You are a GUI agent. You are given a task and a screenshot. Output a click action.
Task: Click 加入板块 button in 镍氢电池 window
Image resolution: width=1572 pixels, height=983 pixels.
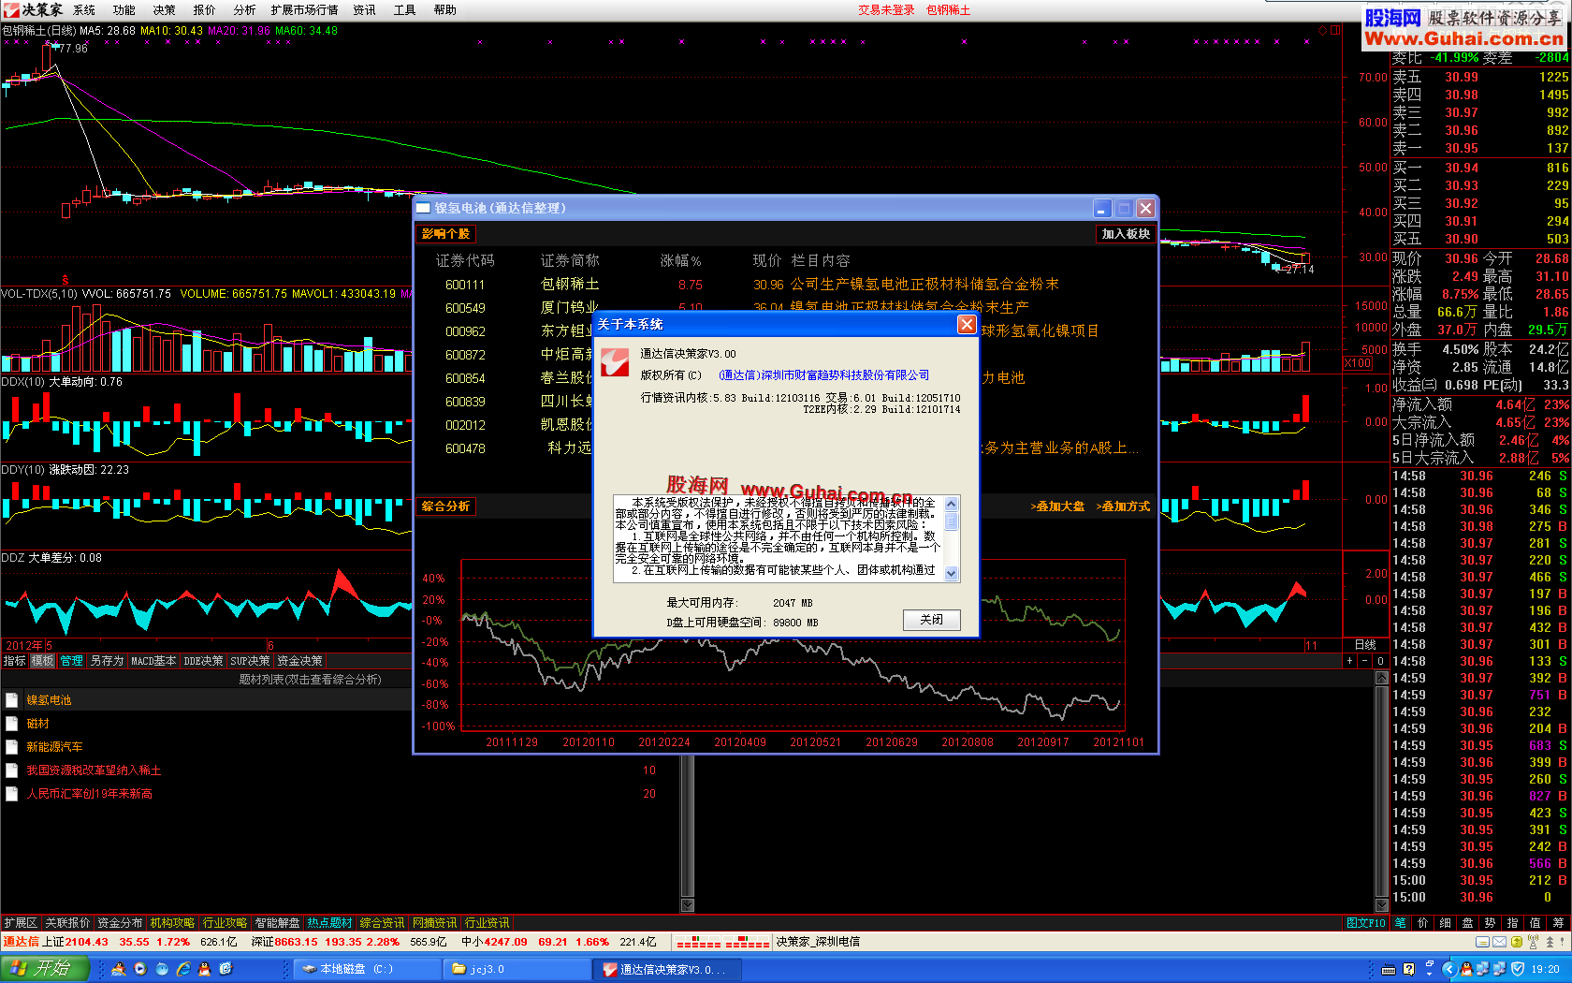click(x=1126, y=234)
